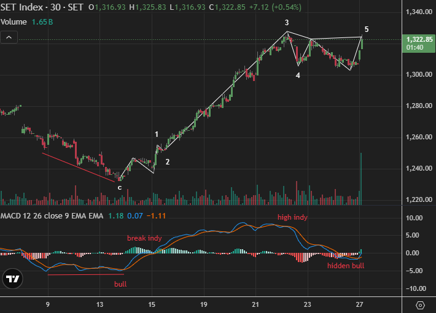Click the TradingView logo badge
This screenshot has height=313, width=436.
tap(12, 279)
